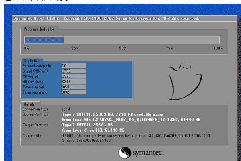Click the Percent complete label
This screenshot has width=241, height=161.
37,66
